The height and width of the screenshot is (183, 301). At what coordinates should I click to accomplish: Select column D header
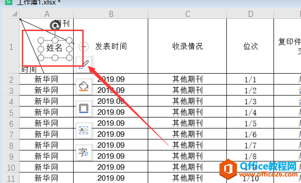(x=250, y=14)
